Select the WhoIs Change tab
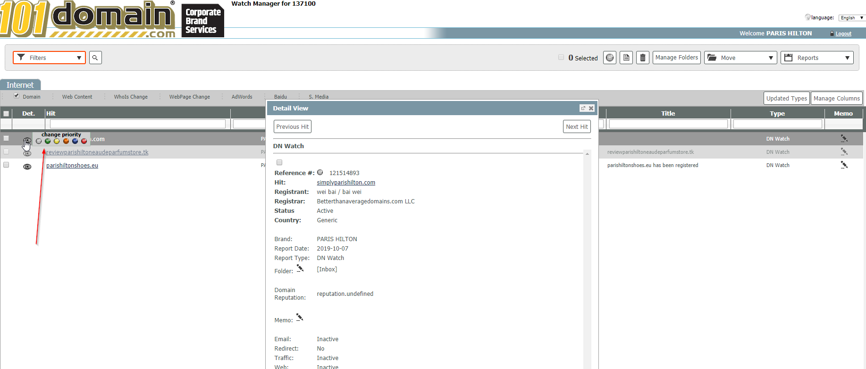Viewport: 866px width, 369px height. [131, 97]
